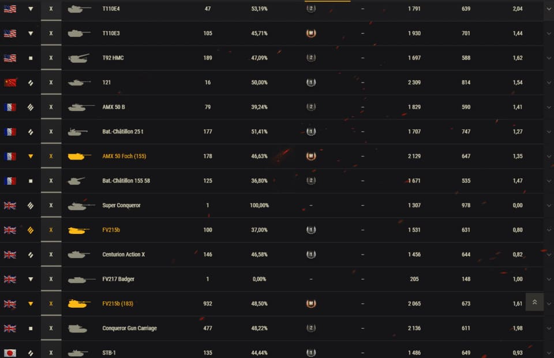Expand the Centurion Action X row chevron
The width and height of the screenshot is (554, 358).
click(x=549, y=255)
